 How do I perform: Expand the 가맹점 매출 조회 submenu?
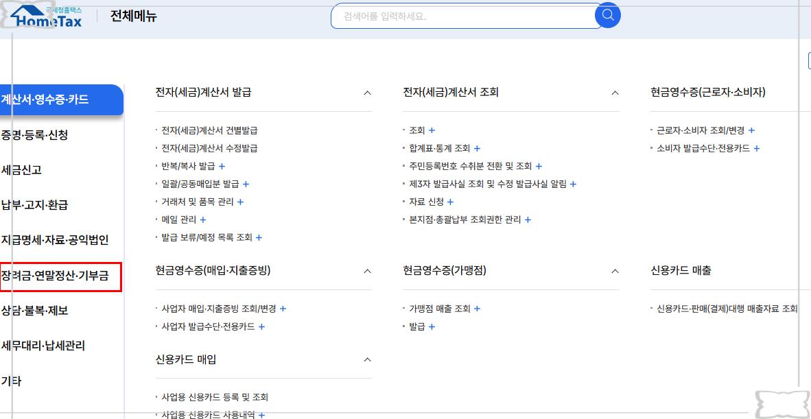pos(476,309)
